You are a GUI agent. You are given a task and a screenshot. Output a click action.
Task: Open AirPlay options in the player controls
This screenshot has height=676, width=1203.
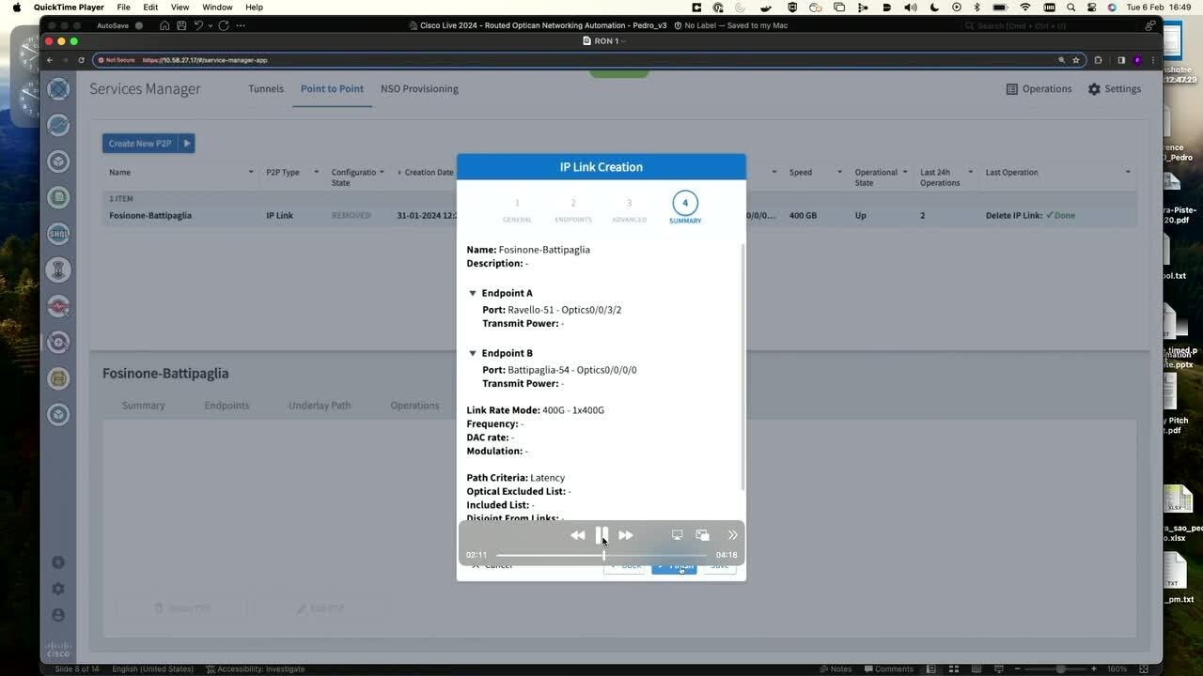[677, 535]
